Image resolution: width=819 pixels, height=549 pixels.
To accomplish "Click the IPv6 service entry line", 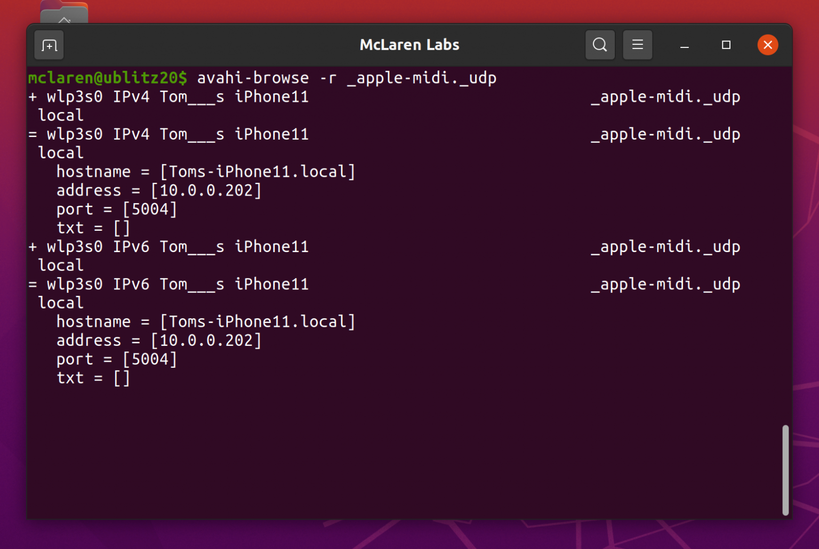I will (171, 246).
